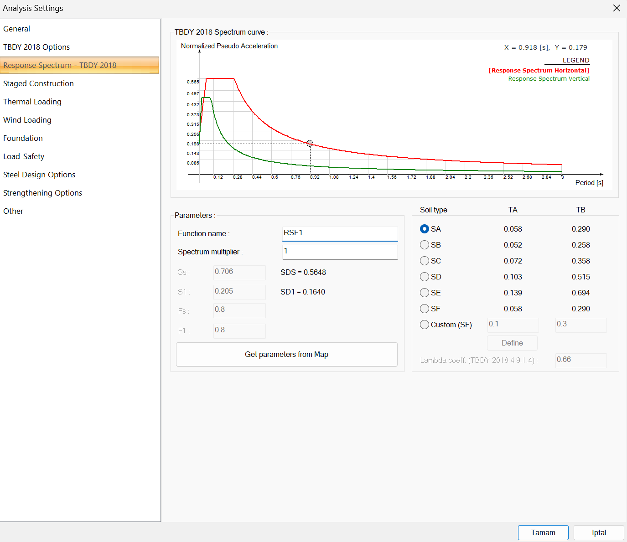Click the circular marker on spectrum curve

click(x=310, y=143)
